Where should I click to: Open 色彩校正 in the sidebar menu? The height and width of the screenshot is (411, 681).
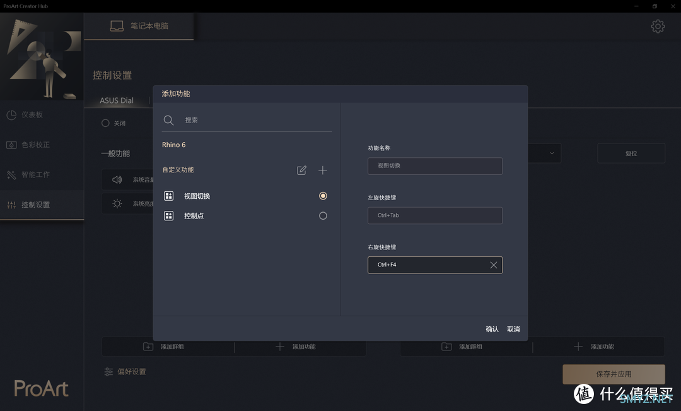[x=42, y=145]
